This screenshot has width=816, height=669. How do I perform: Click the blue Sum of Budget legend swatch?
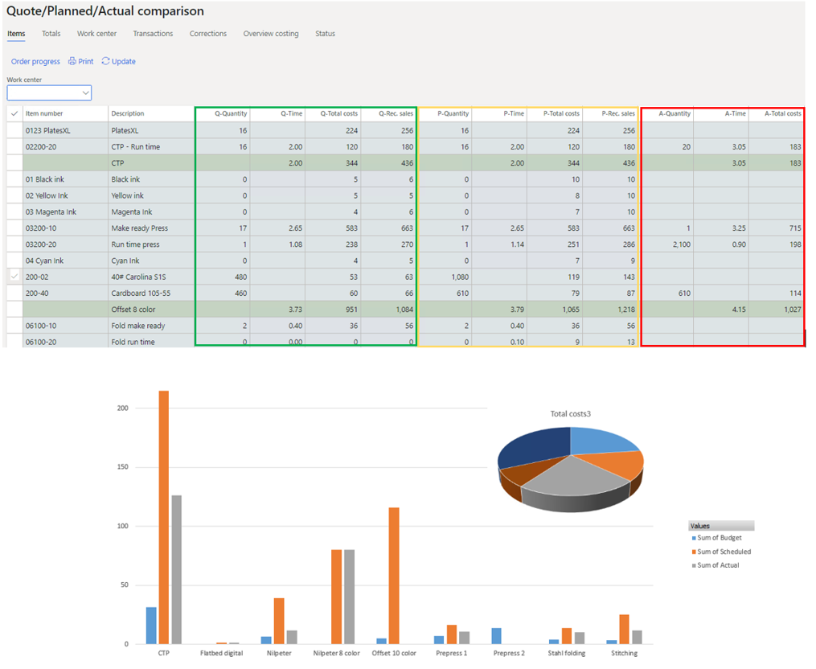(x=695, y=538)
